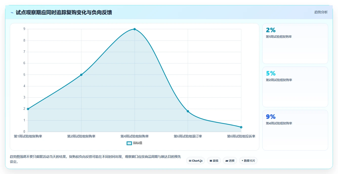Click x-axis label 第4周试验组复购率

135,136
